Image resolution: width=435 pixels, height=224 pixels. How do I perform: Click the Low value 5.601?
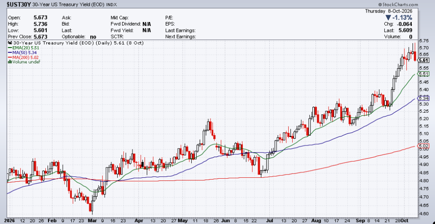pos(40,30)
